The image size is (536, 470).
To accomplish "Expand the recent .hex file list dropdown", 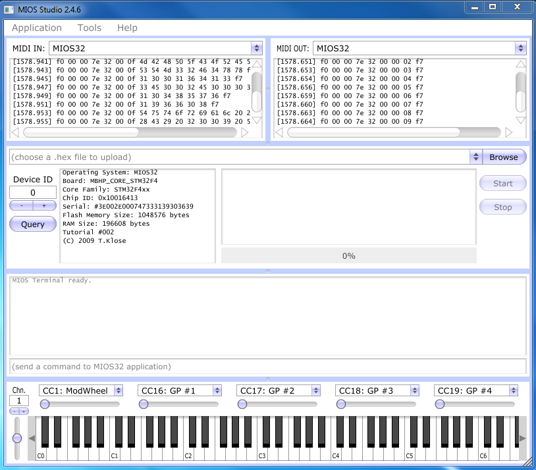I will [x=475, y=157].
